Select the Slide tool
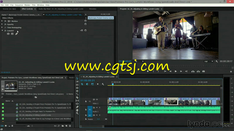 (x=77, y=104)
